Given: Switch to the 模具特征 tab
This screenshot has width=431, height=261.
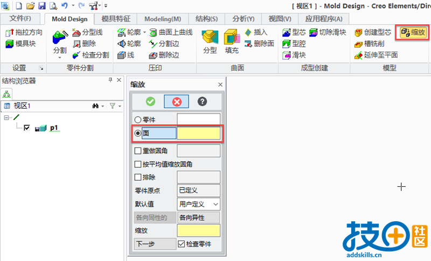Looking at the screenshot, I should point(116,19).
